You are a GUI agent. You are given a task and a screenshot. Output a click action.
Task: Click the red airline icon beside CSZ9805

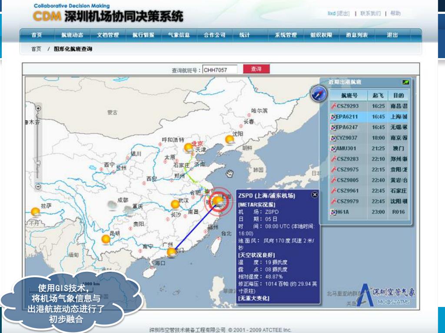(x=333, y=180)
